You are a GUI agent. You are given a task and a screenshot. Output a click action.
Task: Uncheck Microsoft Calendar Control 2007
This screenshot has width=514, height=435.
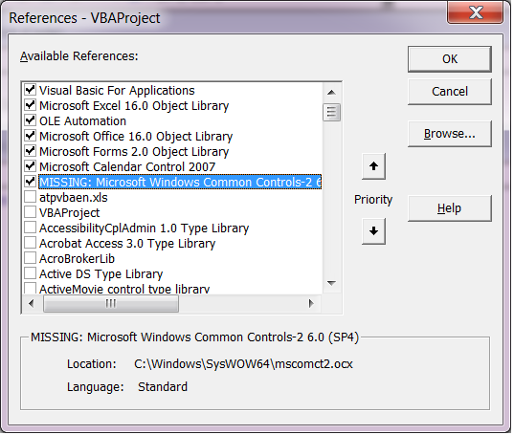31,166
